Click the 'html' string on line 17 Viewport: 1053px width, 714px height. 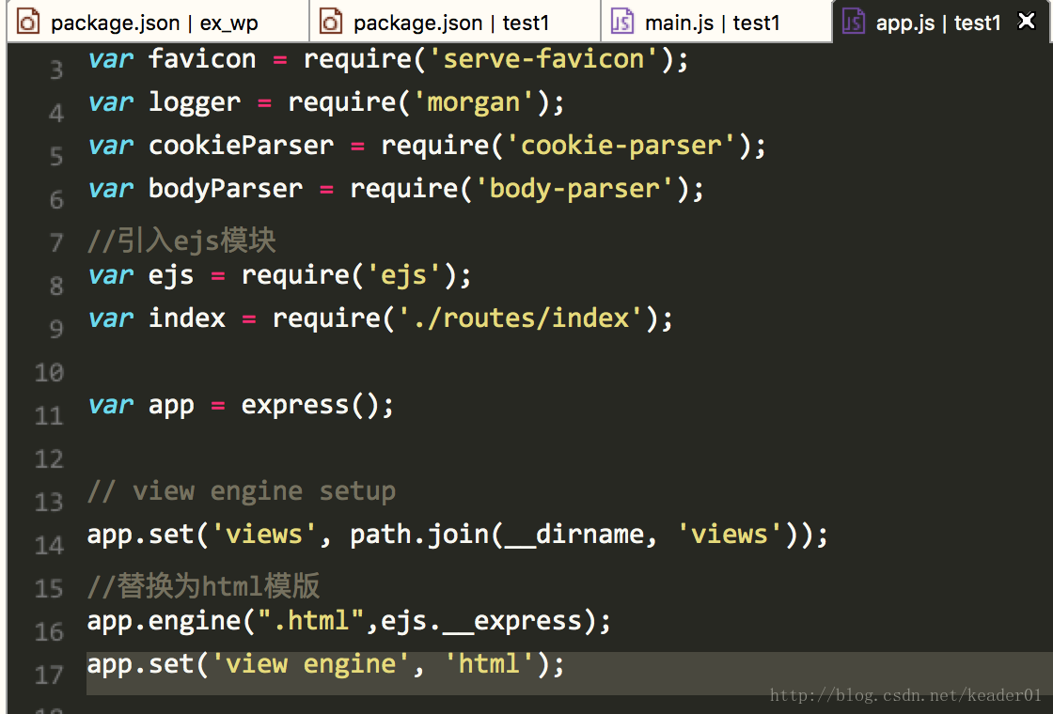(x=489, y=664)
